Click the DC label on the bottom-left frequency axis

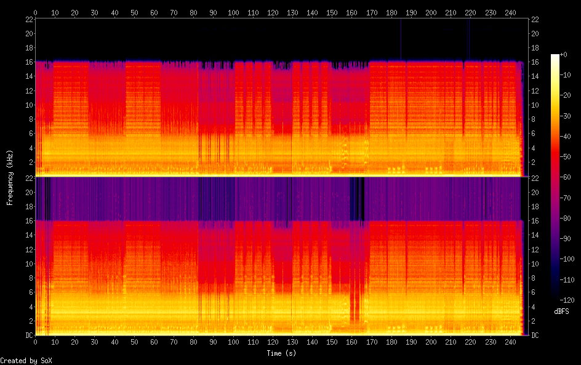coord(28,335)
